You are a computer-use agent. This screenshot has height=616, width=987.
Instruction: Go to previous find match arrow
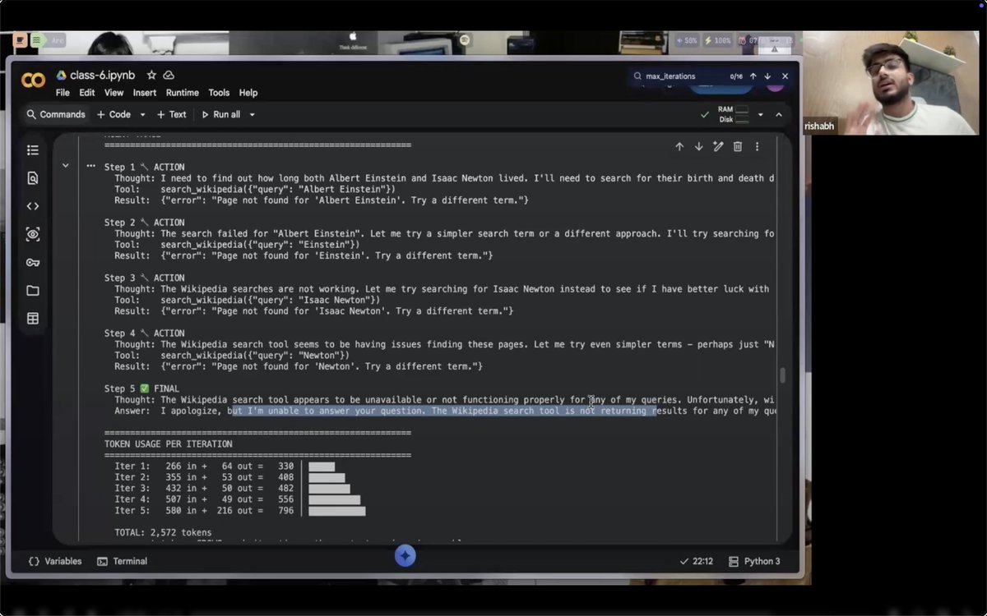point(753,76)
